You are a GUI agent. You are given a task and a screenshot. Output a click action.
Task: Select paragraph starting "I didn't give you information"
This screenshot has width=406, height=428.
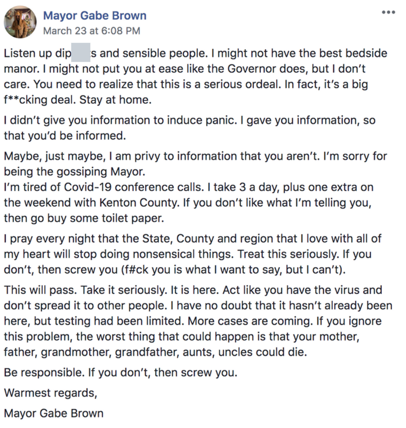click(x=189, y=128)
